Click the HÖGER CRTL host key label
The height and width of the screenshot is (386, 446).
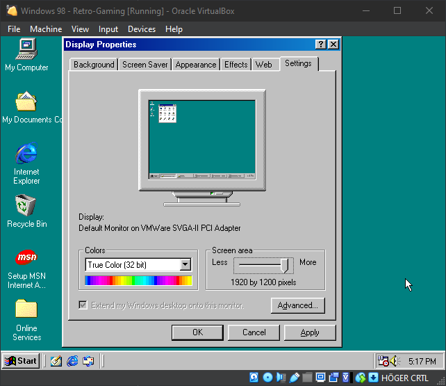(x=404, y=378)
